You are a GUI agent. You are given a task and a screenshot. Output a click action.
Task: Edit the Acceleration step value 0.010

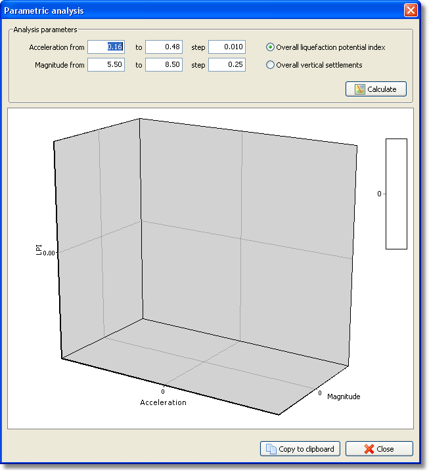click(227, 47)
